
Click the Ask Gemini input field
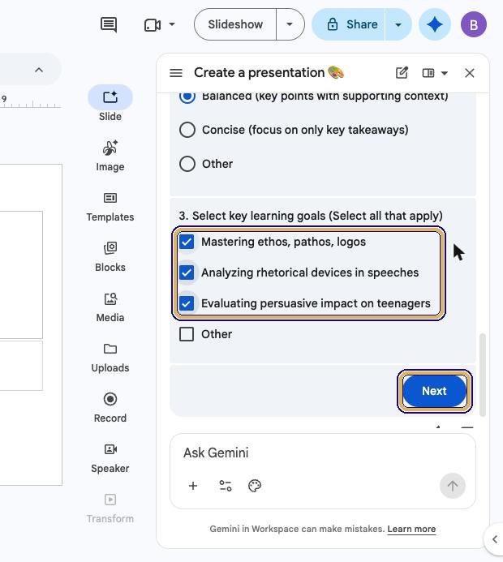(x=323, y=453)
